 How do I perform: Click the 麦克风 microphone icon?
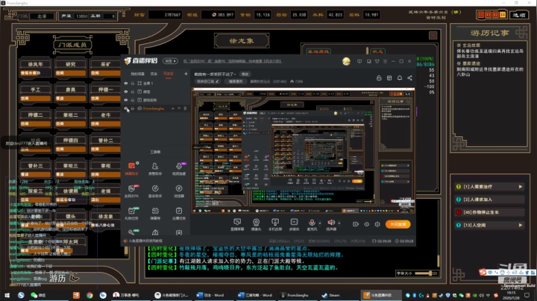click(x=312, y=223)
